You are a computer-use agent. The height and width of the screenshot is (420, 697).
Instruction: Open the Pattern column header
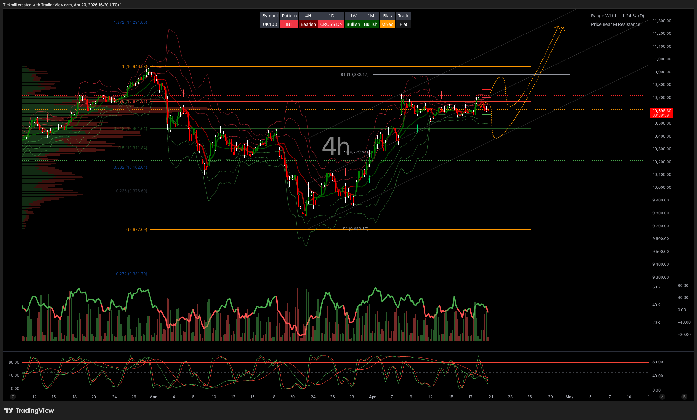pos(289,16)
